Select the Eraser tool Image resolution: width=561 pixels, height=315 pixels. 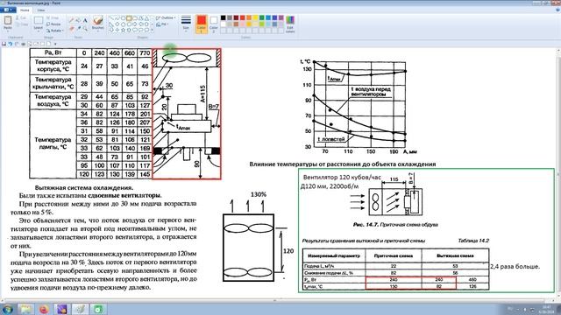(x=72, y=28)
